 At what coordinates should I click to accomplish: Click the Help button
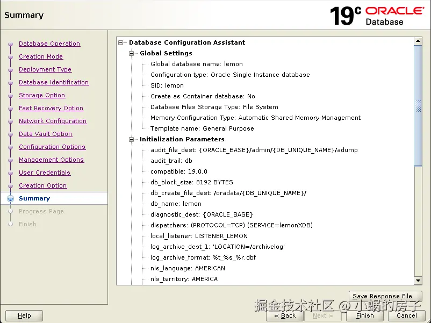click(24, 315)
